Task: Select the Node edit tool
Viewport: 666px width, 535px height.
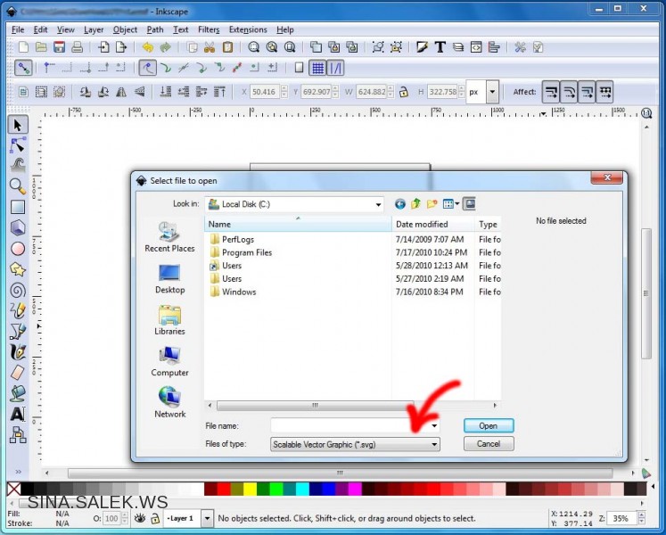Action: 18,145
